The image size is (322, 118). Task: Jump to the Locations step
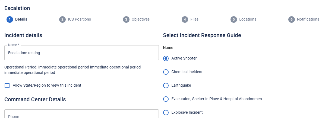pos(248,19)
